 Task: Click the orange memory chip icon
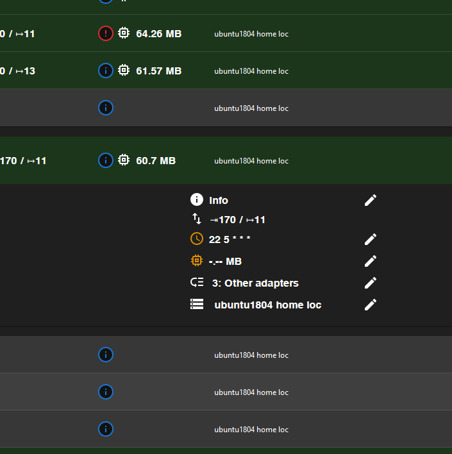tap(197, 260)
